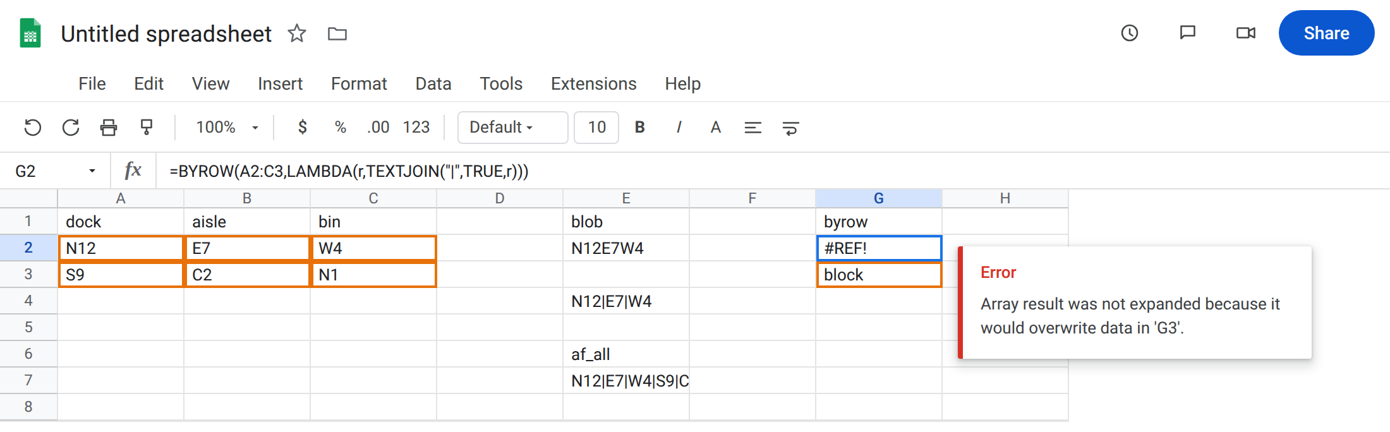Screen dimensions: 1390x432
Task: Print the spreadsheet
Action: pyautogui.click(x=109, y=128)
